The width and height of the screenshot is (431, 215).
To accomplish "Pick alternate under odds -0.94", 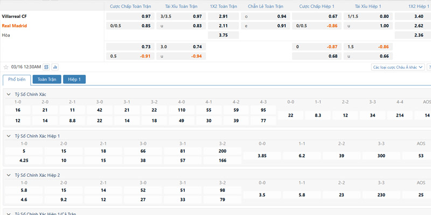I will tap(181, 56).
